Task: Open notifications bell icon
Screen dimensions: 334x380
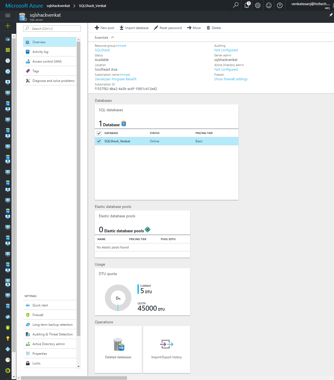Action: point(247,5)
